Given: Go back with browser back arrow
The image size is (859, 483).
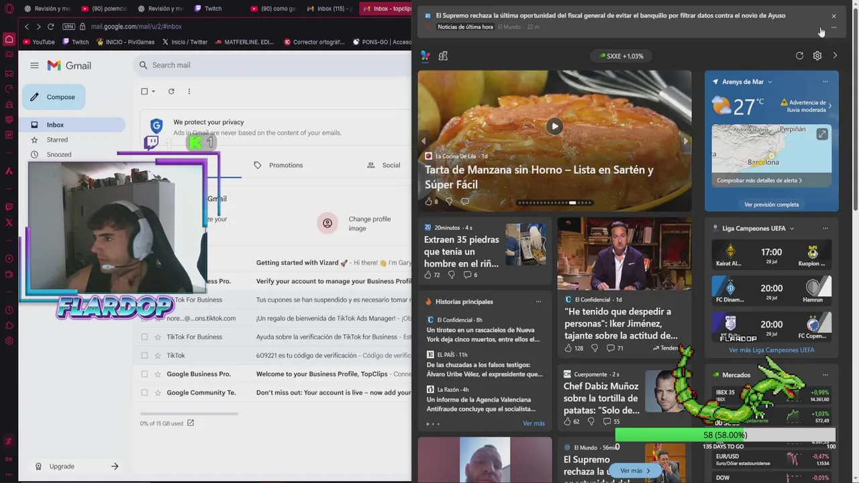Looking at the screenshot, I should tap(27, 26).
